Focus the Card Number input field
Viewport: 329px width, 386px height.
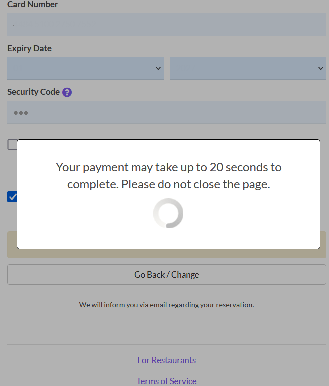tap(167, 25)
